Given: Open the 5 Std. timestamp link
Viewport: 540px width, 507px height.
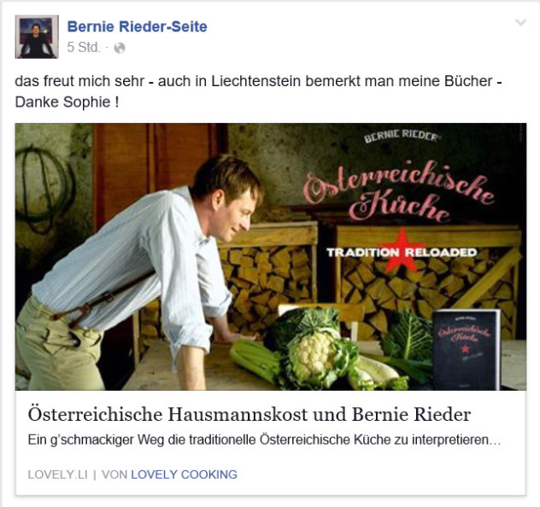Looking at the screenshot, I should pyautogui.click(x=84, y=48).
